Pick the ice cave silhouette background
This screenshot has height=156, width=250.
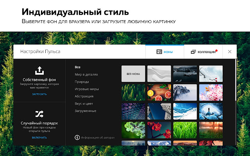tap(211, 111)
